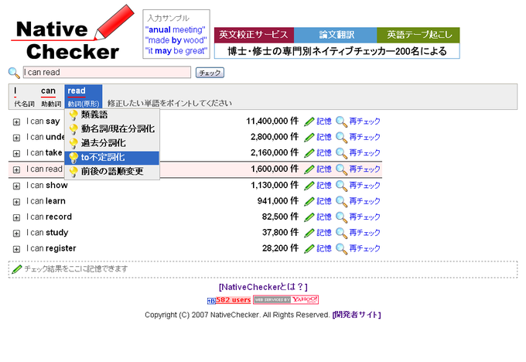The width and height of the screenshot is (526, 362).
Task: Click 記憶 link for 'I can learn'
Action: 324,201
